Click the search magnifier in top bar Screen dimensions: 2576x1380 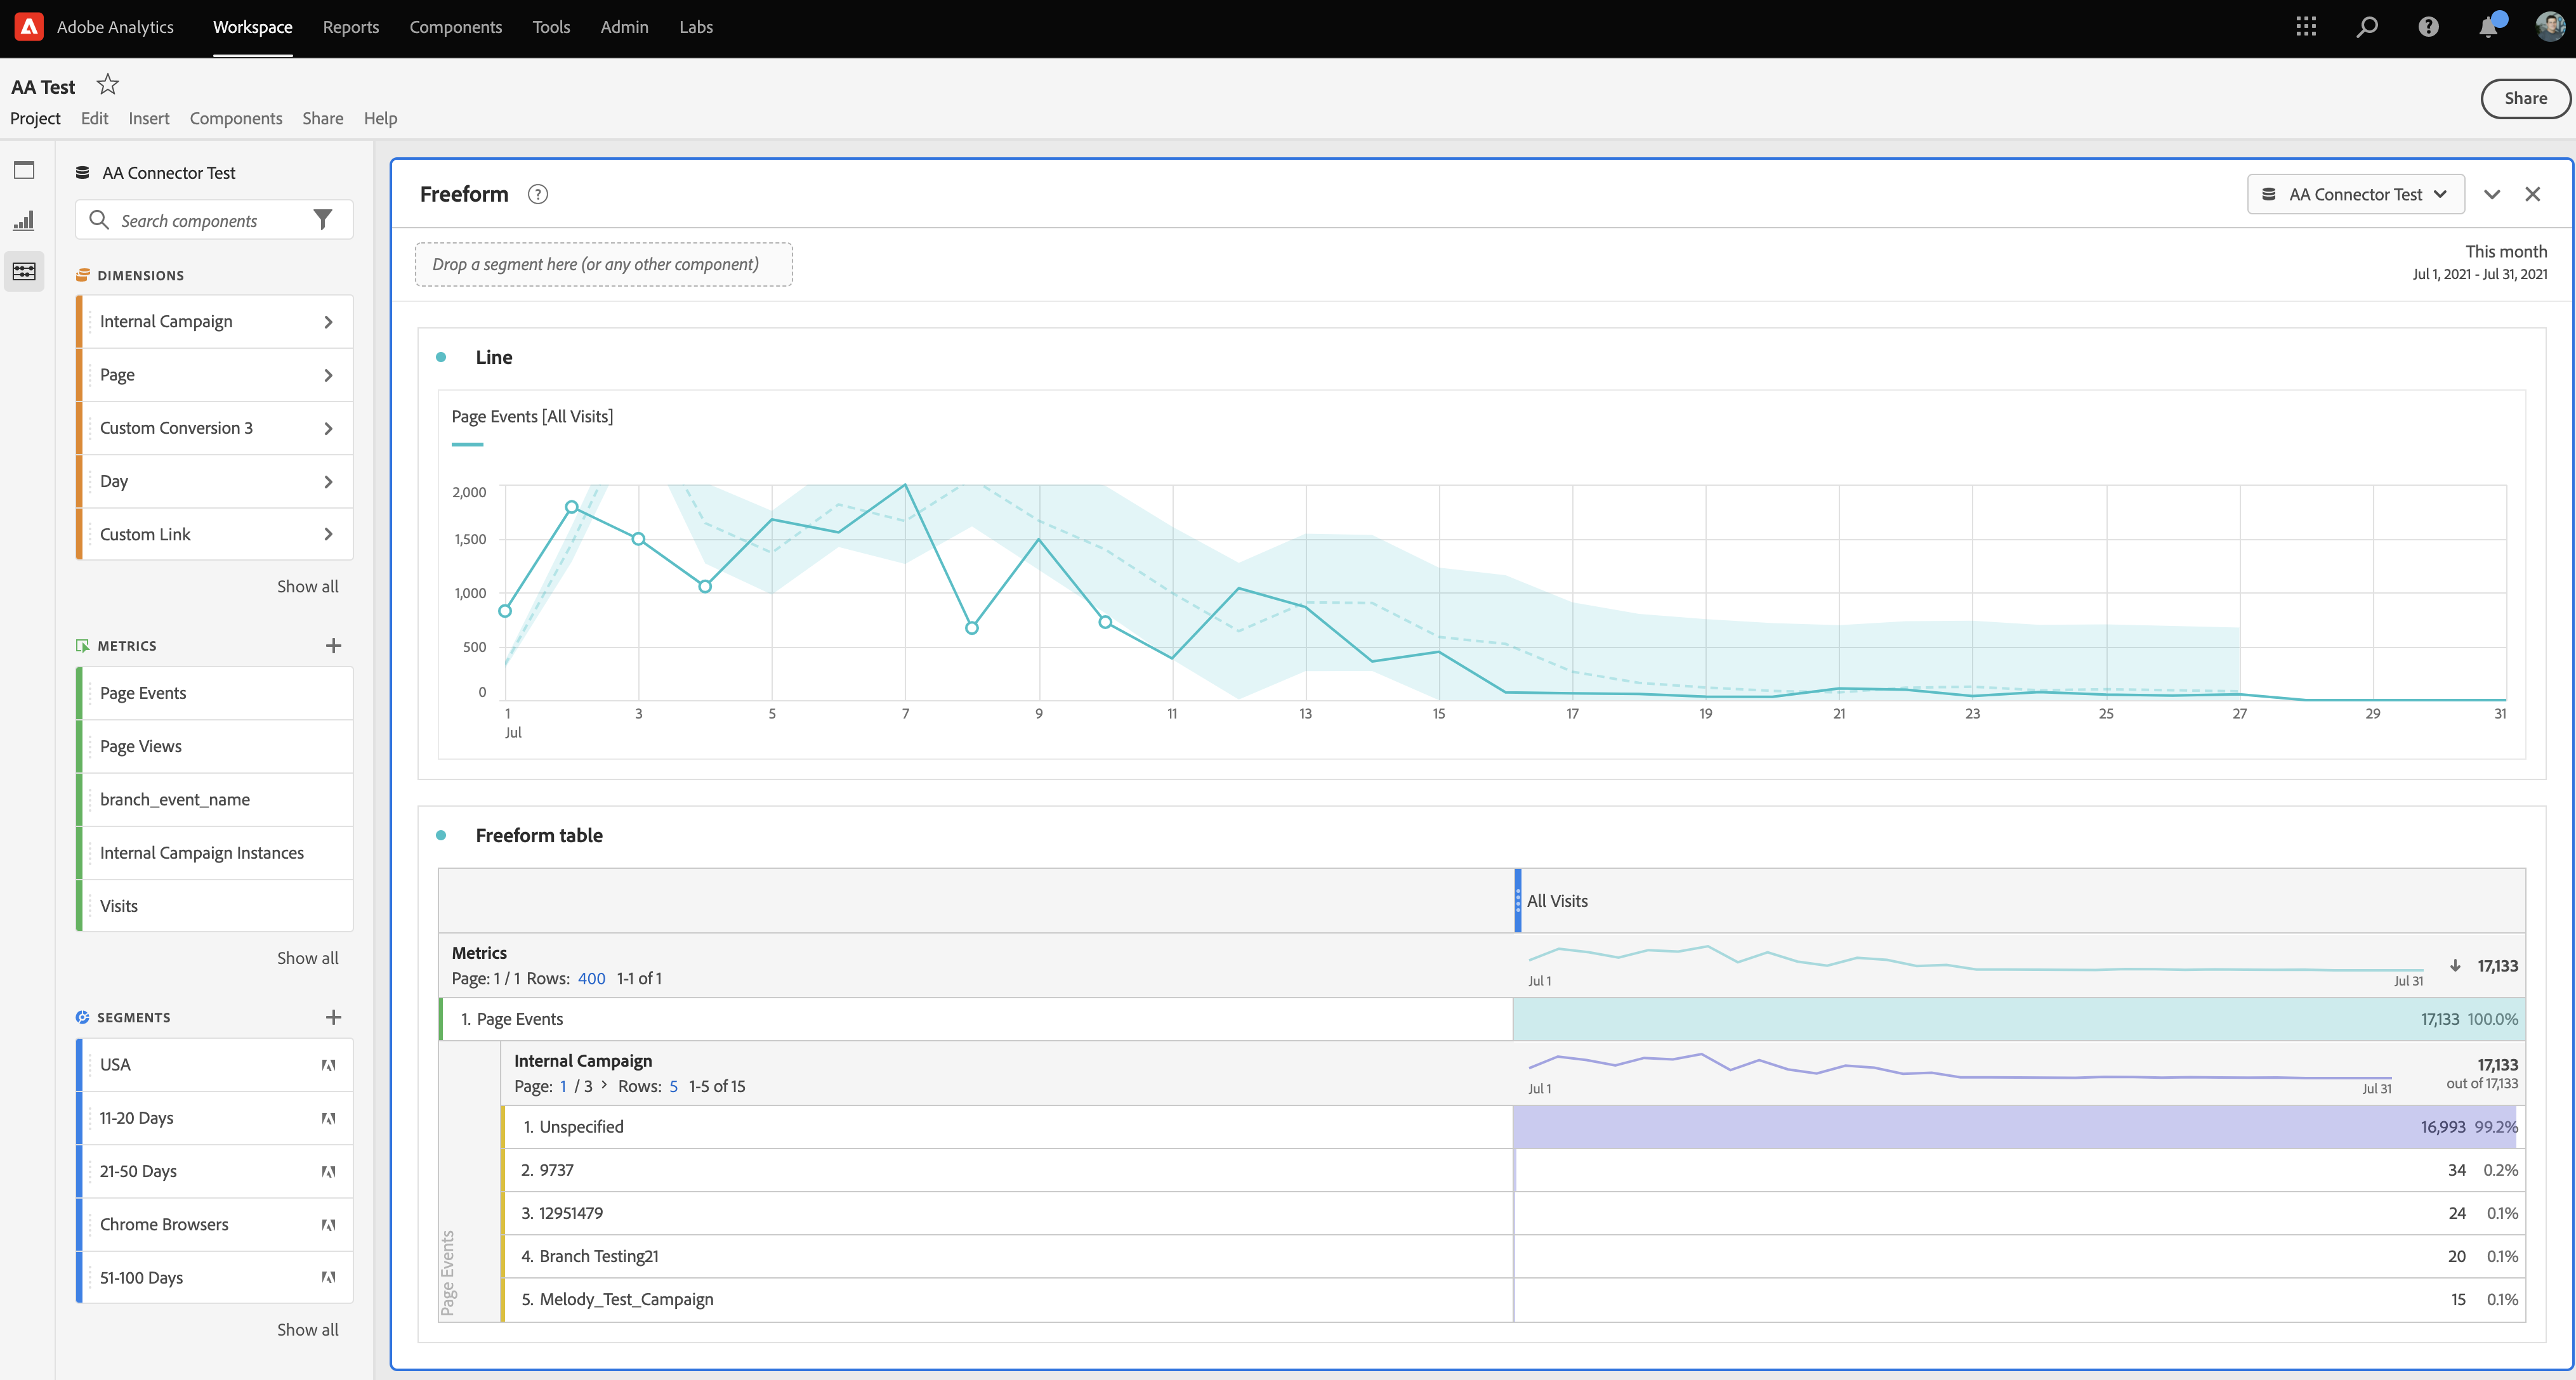tap(2367, 27)
